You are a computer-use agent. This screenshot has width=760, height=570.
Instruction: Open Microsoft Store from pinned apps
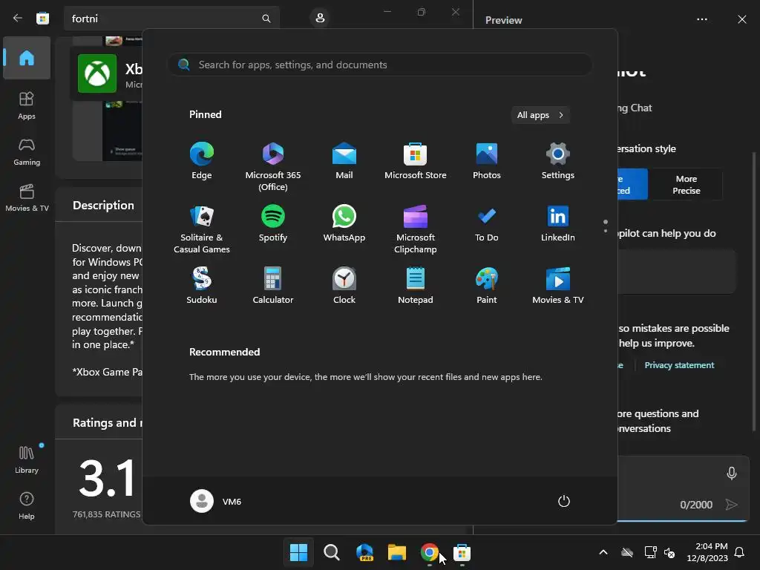416,161
